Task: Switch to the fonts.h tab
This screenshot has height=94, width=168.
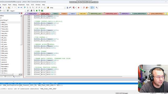Action: [x=64, y=14]
